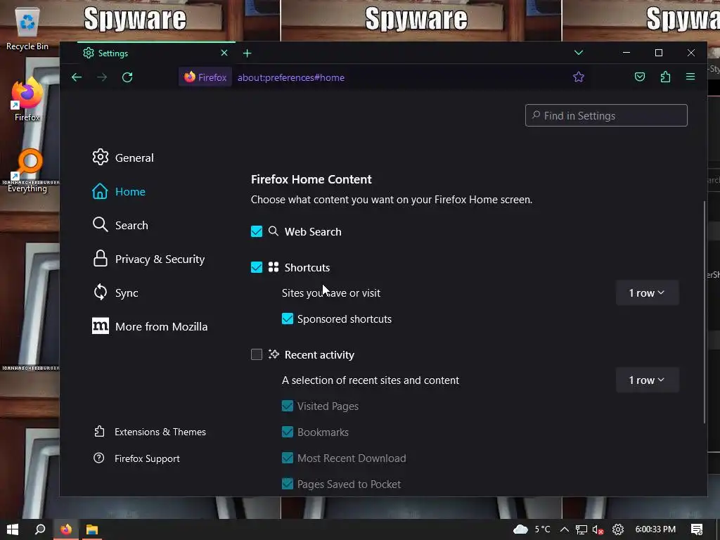The width and height of the screenshot is (720, 540).
Task: Click the network tray icon
Action: 581,530
